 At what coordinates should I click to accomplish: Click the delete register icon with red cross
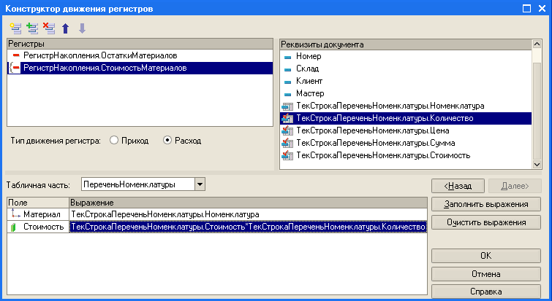[48, 28]
